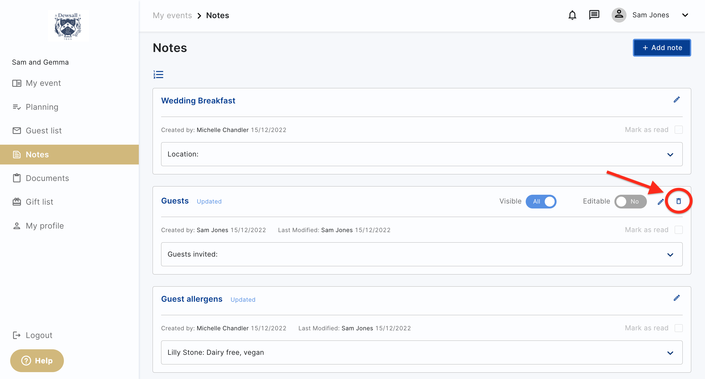Click the My profile person icon

point(17,226)
